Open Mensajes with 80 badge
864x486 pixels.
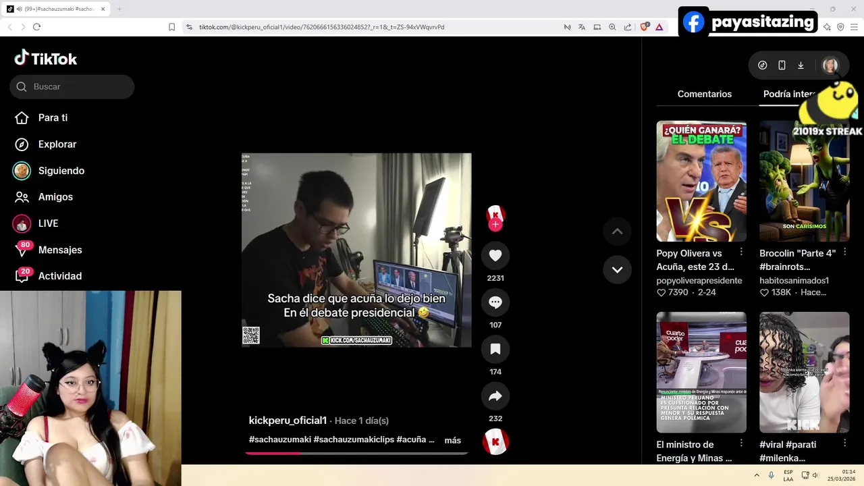point(47,250)
